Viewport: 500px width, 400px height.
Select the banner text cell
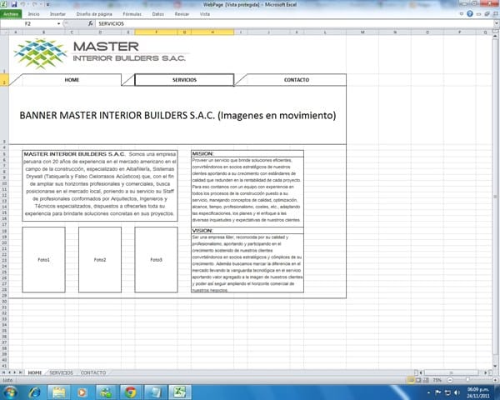coord(177,115)
